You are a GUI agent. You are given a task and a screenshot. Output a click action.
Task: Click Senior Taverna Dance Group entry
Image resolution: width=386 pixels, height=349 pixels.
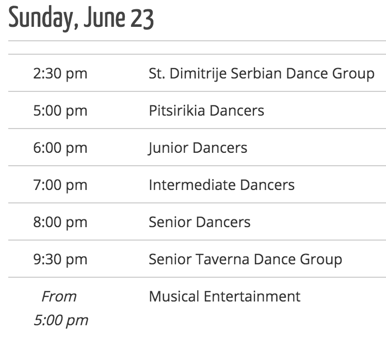(x=246, y=259)
